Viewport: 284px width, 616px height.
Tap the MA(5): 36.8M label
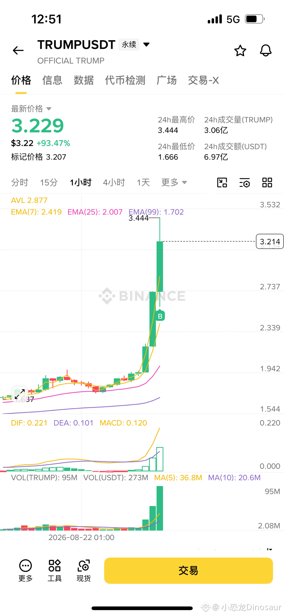point(178,477)
